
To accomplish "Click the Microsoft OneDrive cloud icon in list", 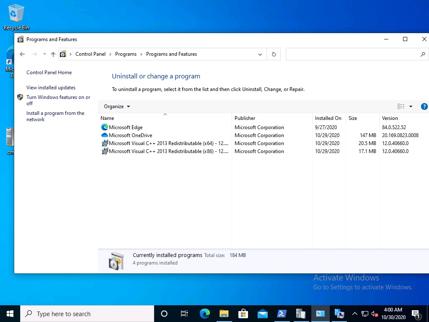I will (x=104, y=135).
